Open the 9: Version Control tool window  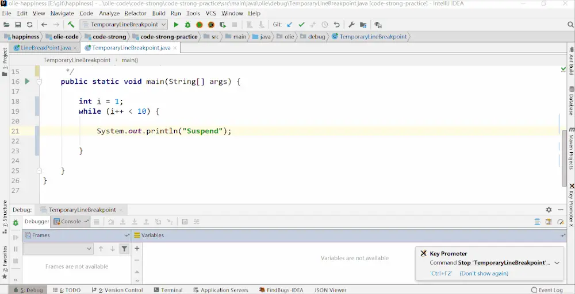click(x=117, y=290)
